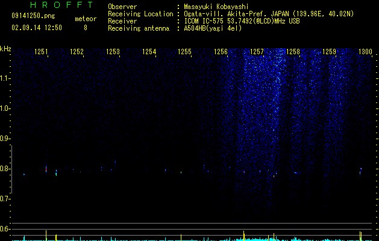379x241 pixels.
Task: Click the 1.1 kHz frequency label
Action: pos(5,78)
